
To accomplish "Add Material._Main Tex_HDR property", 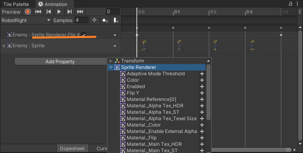I will [202, 144].
